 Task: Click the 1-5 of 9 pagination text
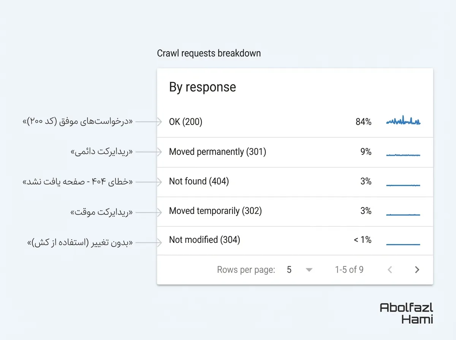[x=349, y=270]
